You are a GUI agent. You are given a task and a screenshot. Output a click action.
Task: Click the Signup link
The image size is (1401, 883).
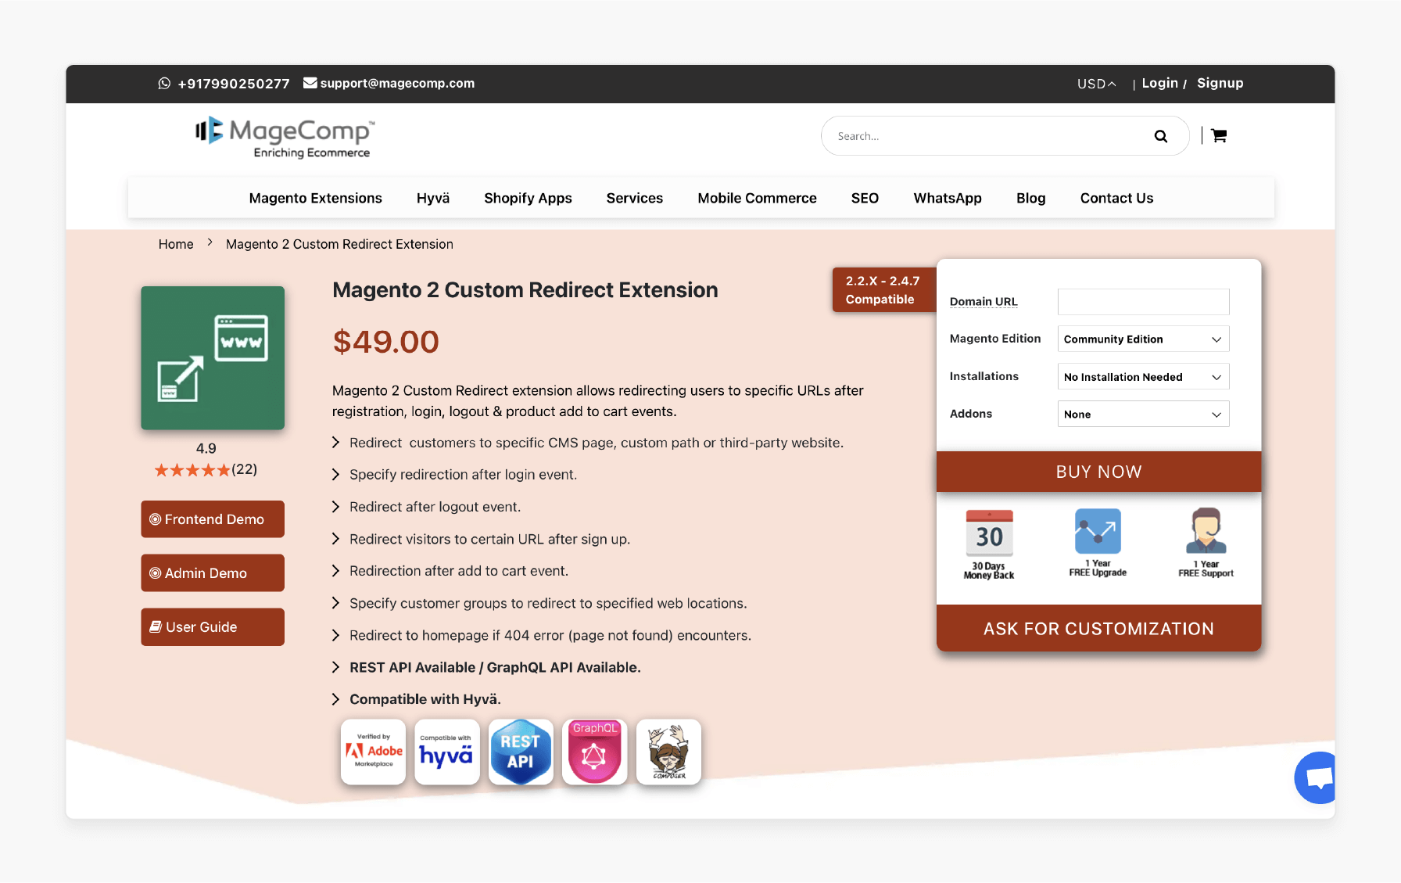tap(1220, 83)
